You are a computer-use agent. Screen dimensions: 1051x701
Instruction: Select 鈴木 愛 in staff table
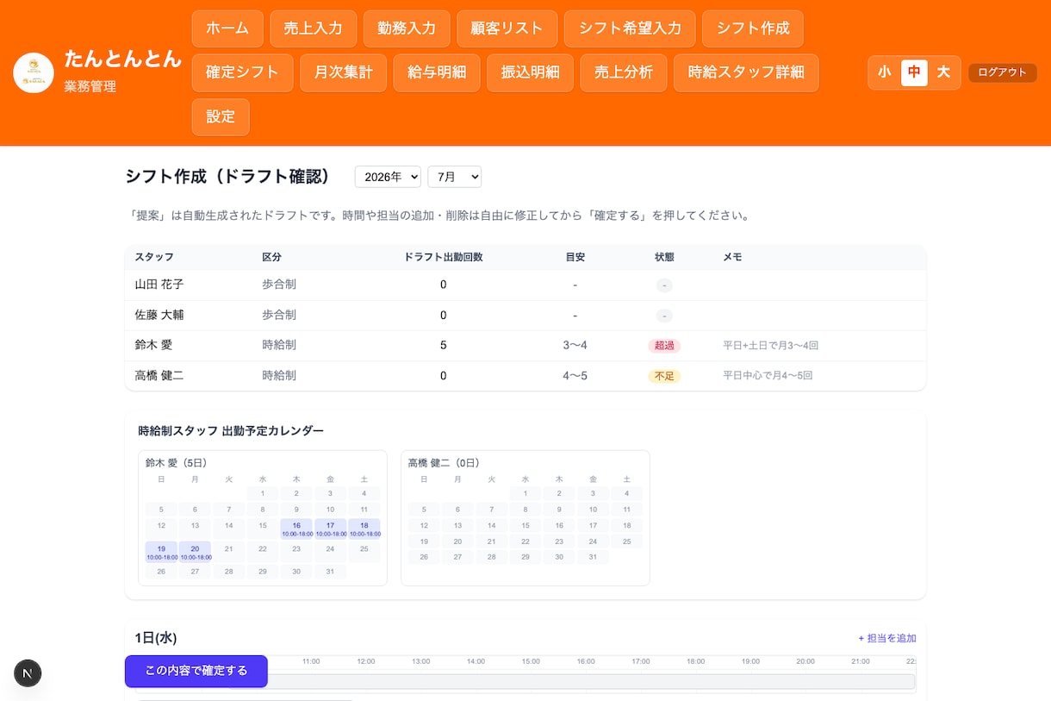153,345
